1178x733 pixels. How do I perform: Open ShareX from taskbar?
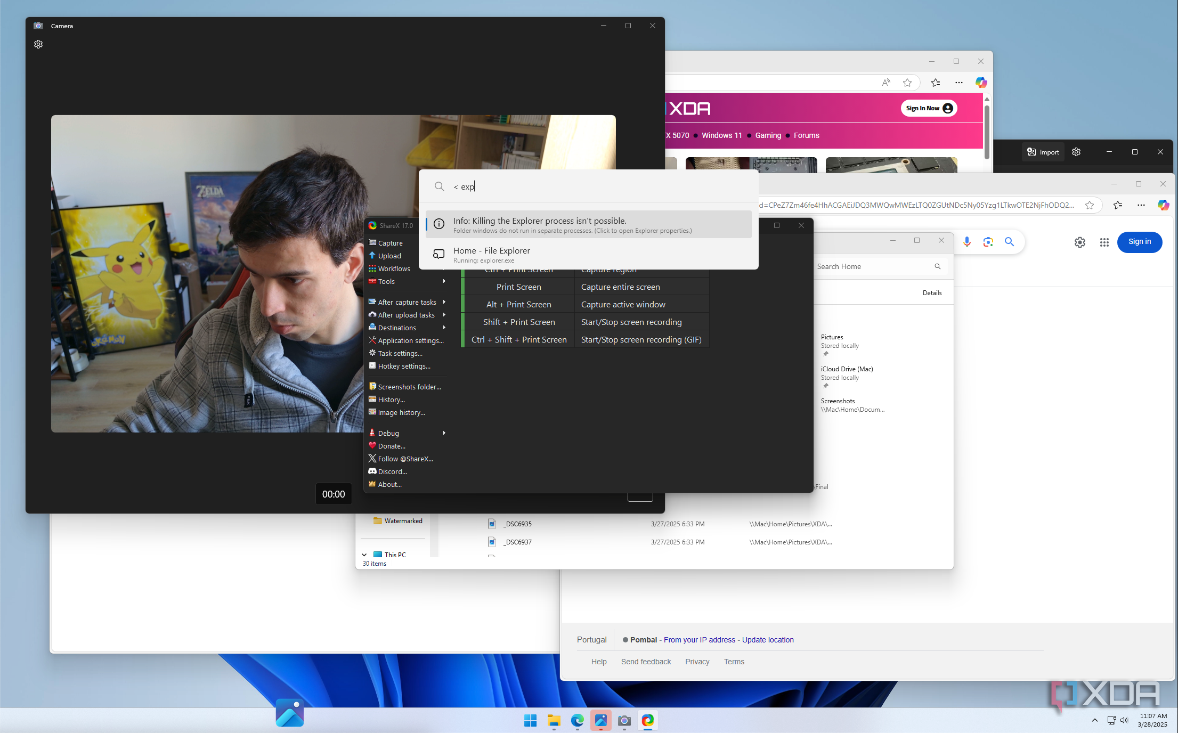(647, 721)
